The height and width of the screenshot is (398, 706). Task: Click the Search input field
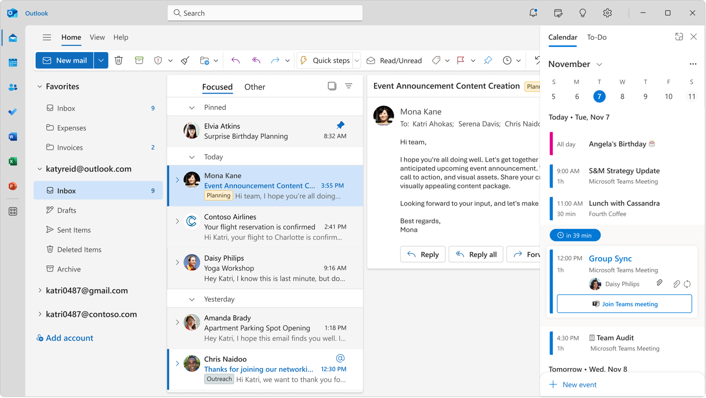tap(265, 13)
